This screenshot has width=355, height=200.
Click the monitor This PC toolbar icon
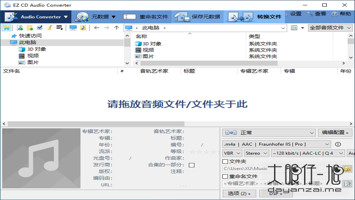click(73, 28)
